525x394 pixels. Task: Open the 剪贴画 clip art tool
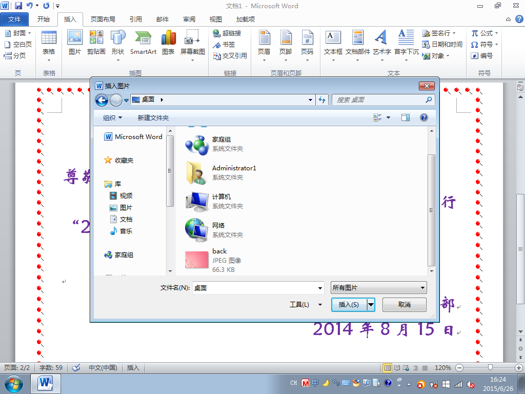96,42
